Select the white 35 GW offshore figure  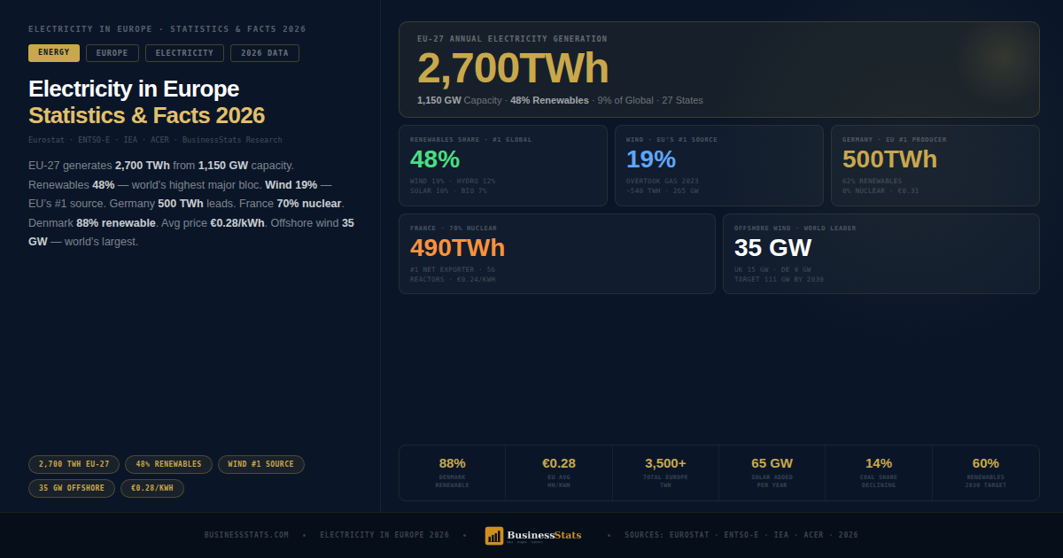[x=771, y=248]
